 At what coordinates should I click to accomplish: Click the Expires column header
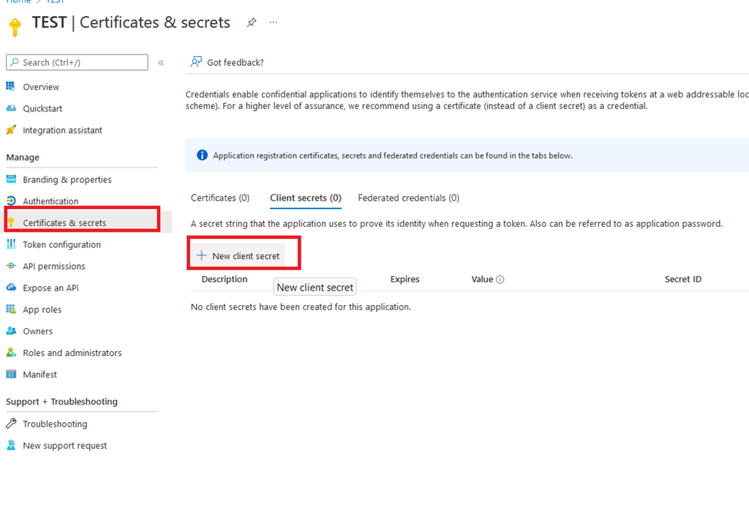pos(404,279)
